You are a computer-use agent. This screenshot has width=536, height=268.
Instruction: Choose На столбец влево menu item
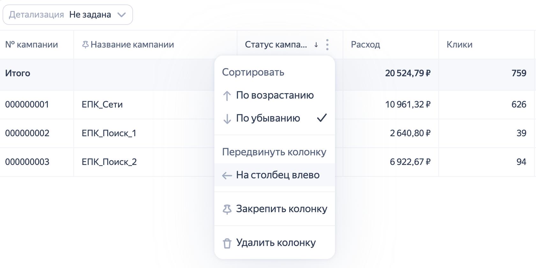(x=278, y=175)
